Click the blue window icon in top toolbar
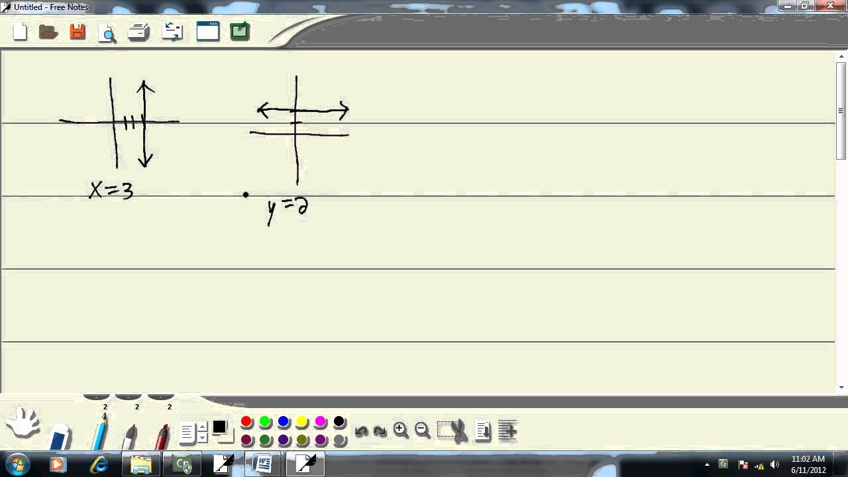This screenshot has width=848, height=477. [x=207, y=31]
